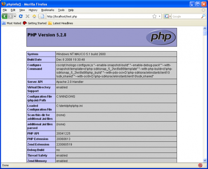208x169 pixels.
Task: Click the value Windows NT MAUCO 5.1 build 2600
Action: (81, 54)
